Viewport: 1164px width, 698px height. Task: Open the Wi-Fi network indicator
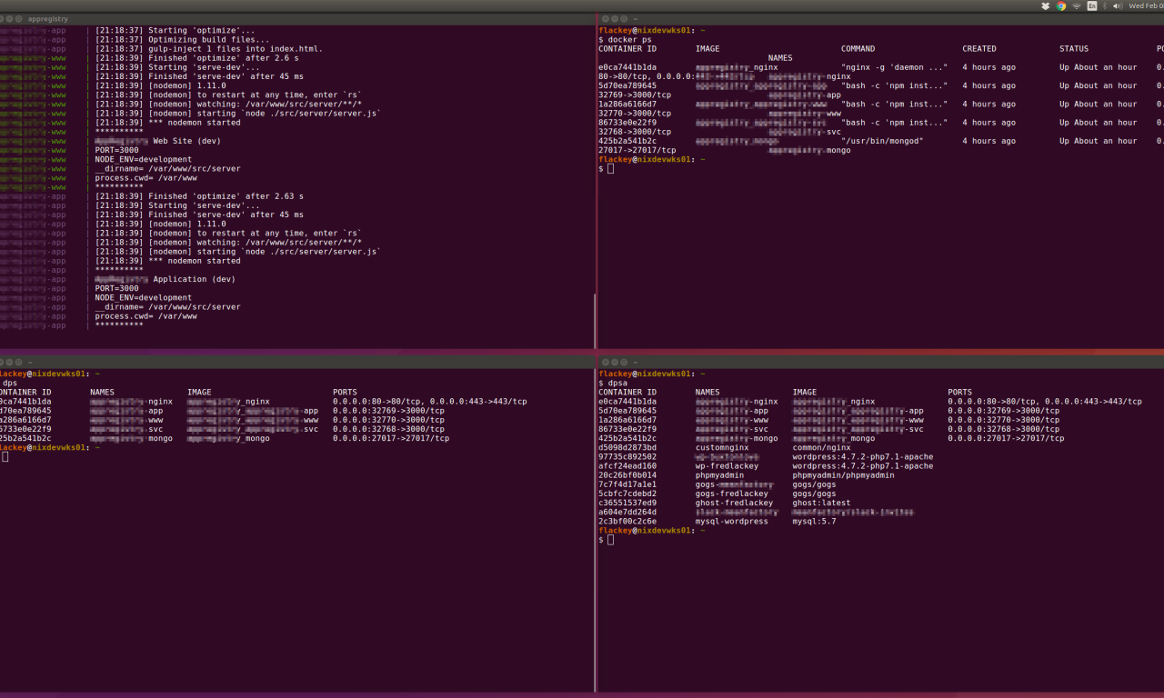coord(1077,5)
